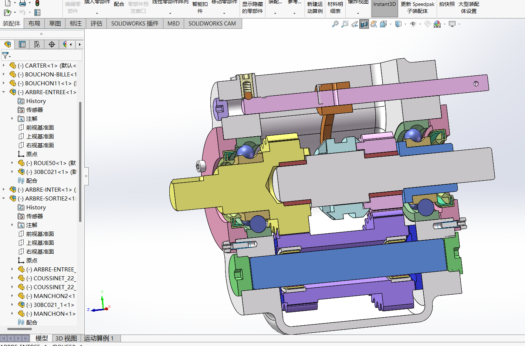Click the 更新 Speedpak 子装配体 button
Screen dimensions: 525x346
417,7
